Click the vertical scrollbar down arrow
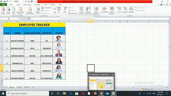 pos(169,85)
